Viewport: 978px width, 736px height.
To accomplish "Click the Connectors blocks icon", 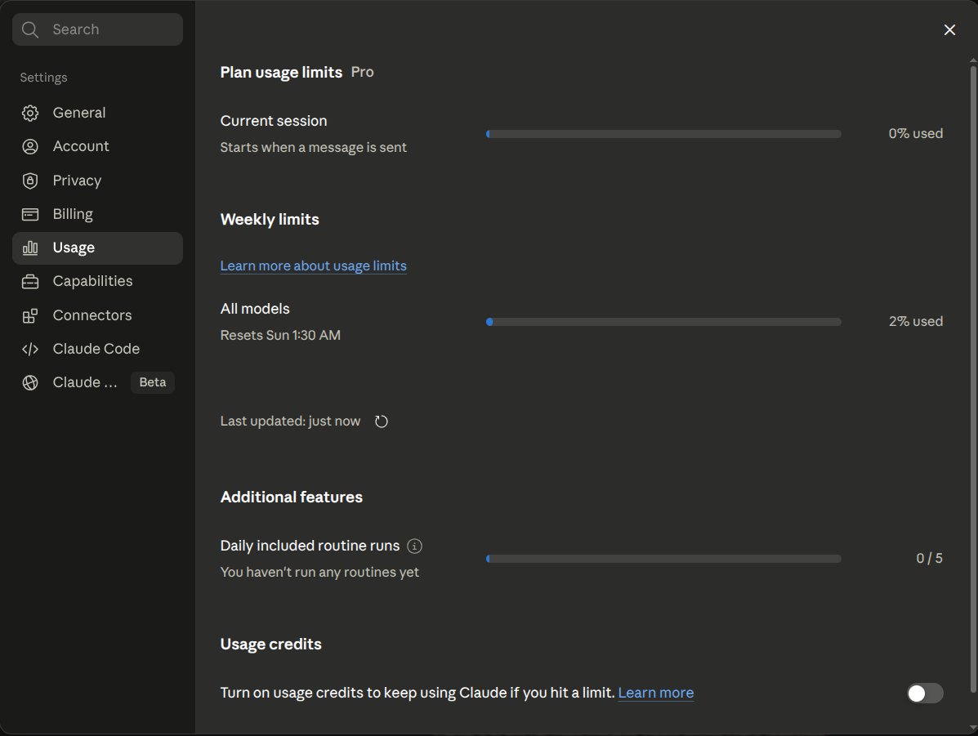I will pyautogui.click(x=30, y=315).
